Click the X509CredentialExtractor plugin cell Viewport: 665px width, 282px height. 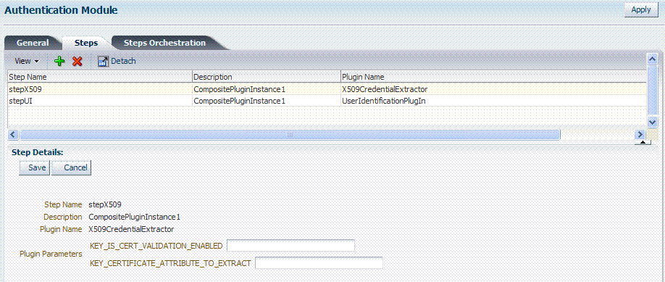pyautogui.click(x=384, y=89)
